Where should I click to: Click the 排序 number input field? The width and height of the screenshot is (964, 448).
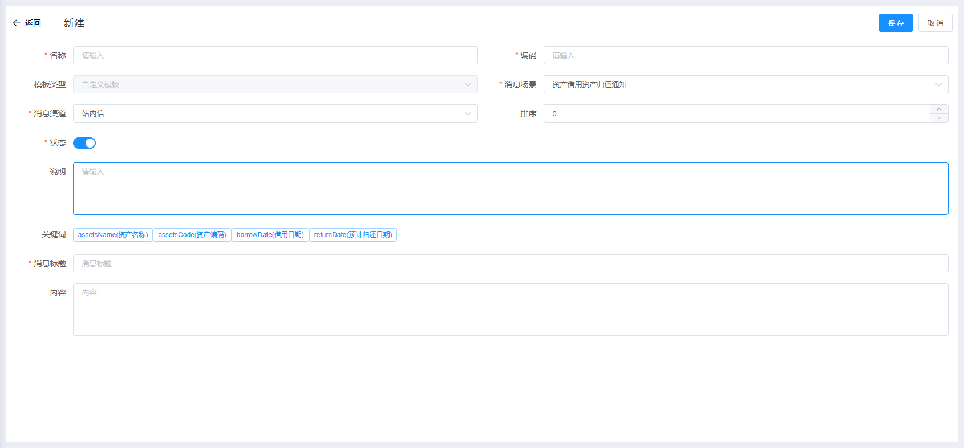coord(736,113)
